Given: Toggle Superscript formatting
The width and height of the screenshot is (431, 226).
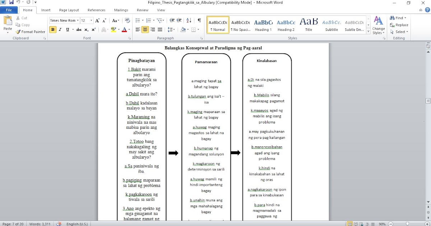Looking at the screenshot, I should pos(93,30).
